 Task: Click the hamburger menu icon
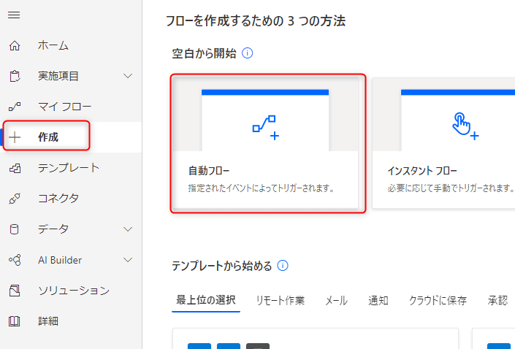pyautogui.click(x=14, y=15)
